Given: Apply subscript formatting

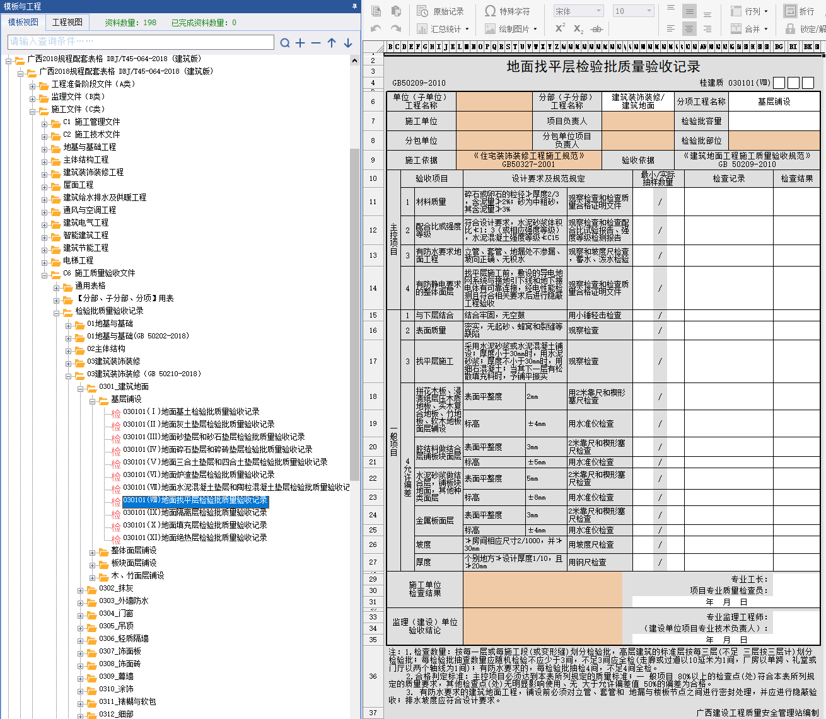Looking at the screenshot, I should click(x=578, y=28).
